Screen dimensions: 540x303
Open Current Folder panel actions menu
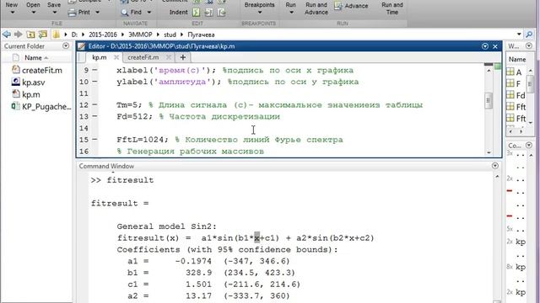[66, 45]
